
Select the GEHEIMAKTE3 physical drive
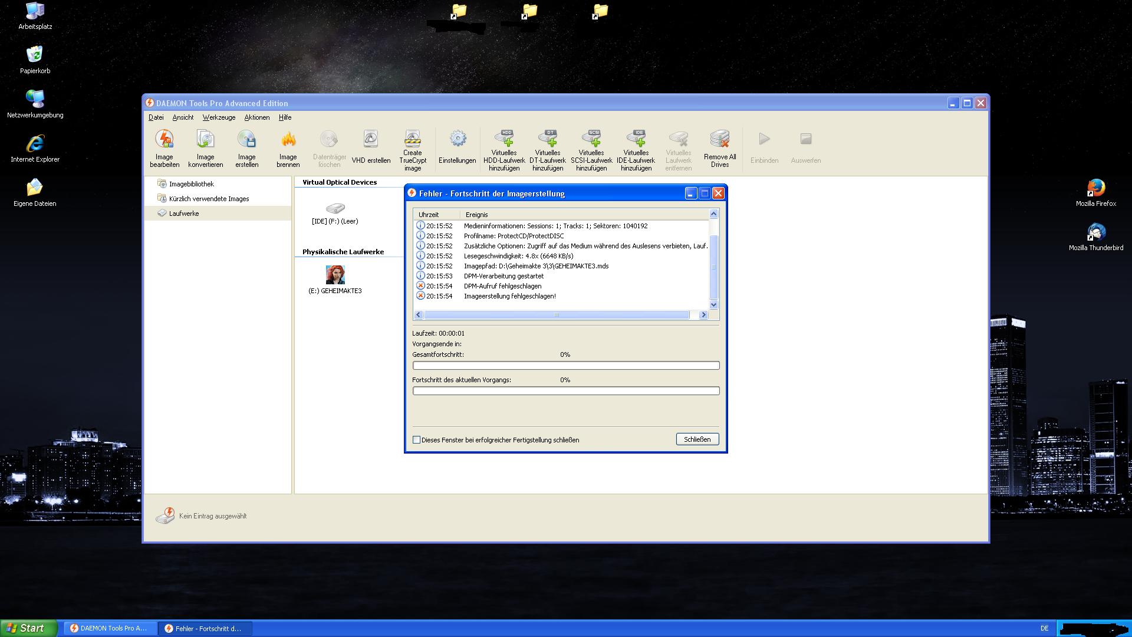(x=335, y=276)
